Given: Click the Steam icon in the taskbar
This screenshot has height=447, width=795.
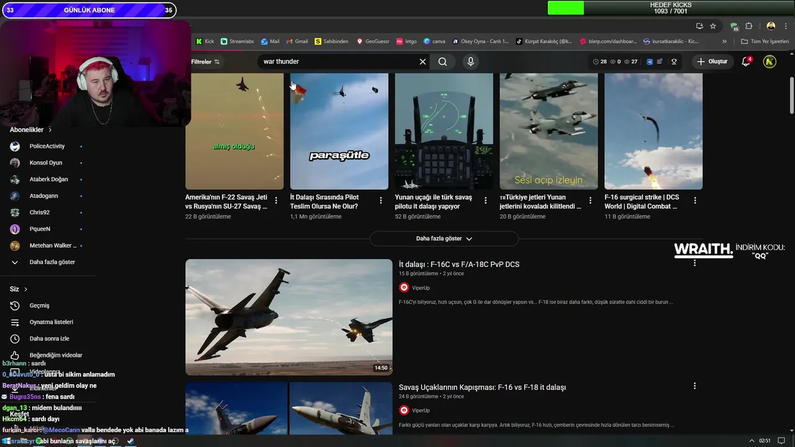Looking at the screenshot, I should (x=130, y=441).
